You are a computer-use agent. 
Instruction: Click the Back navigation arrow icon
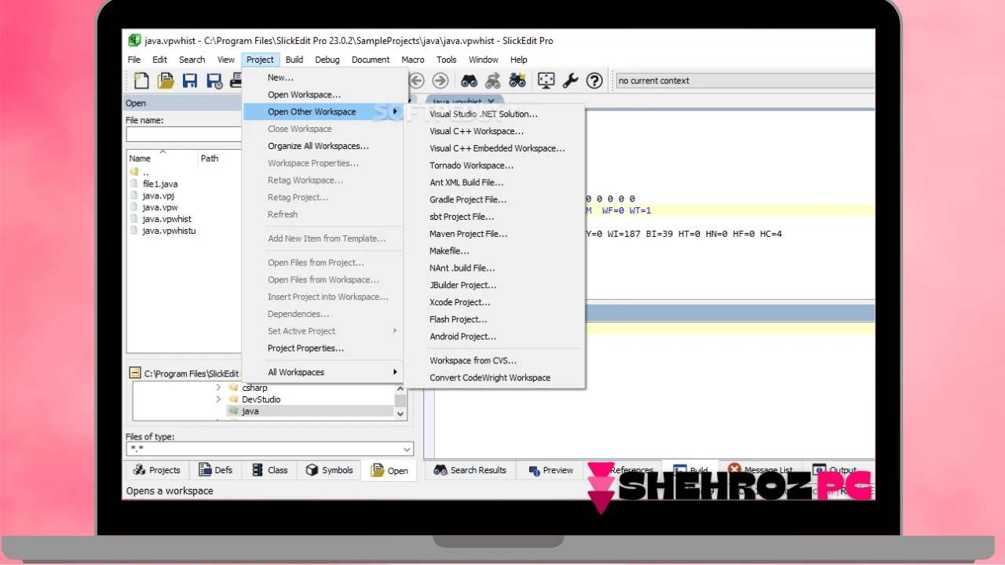tap(416, 80)
